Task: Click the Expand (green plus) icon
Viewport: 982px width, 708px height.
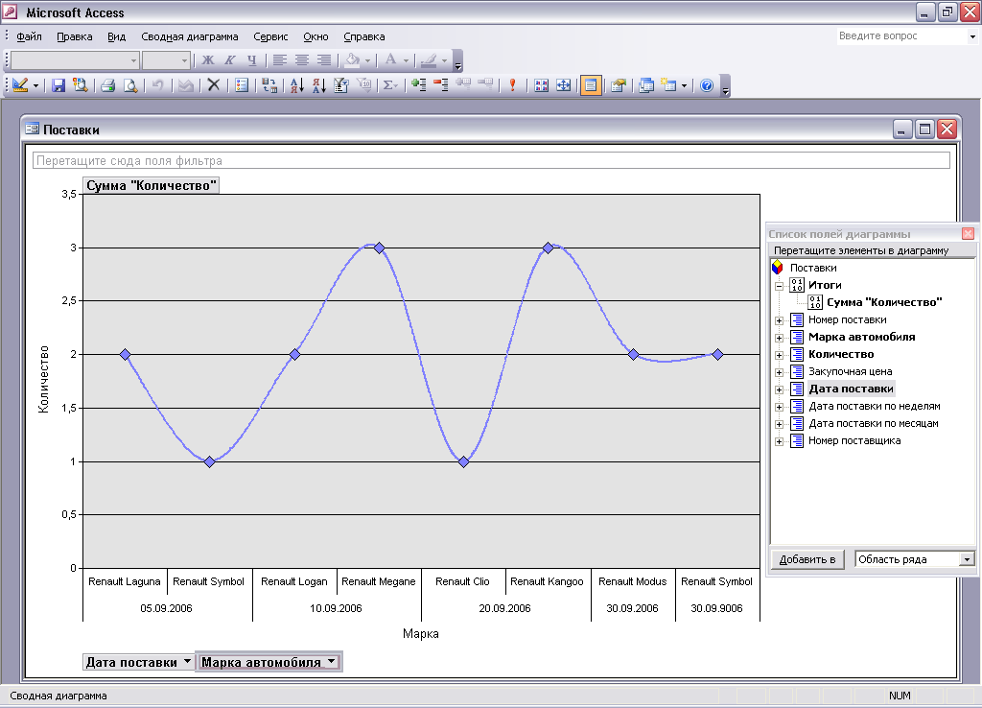Action: tap(418, 85)
